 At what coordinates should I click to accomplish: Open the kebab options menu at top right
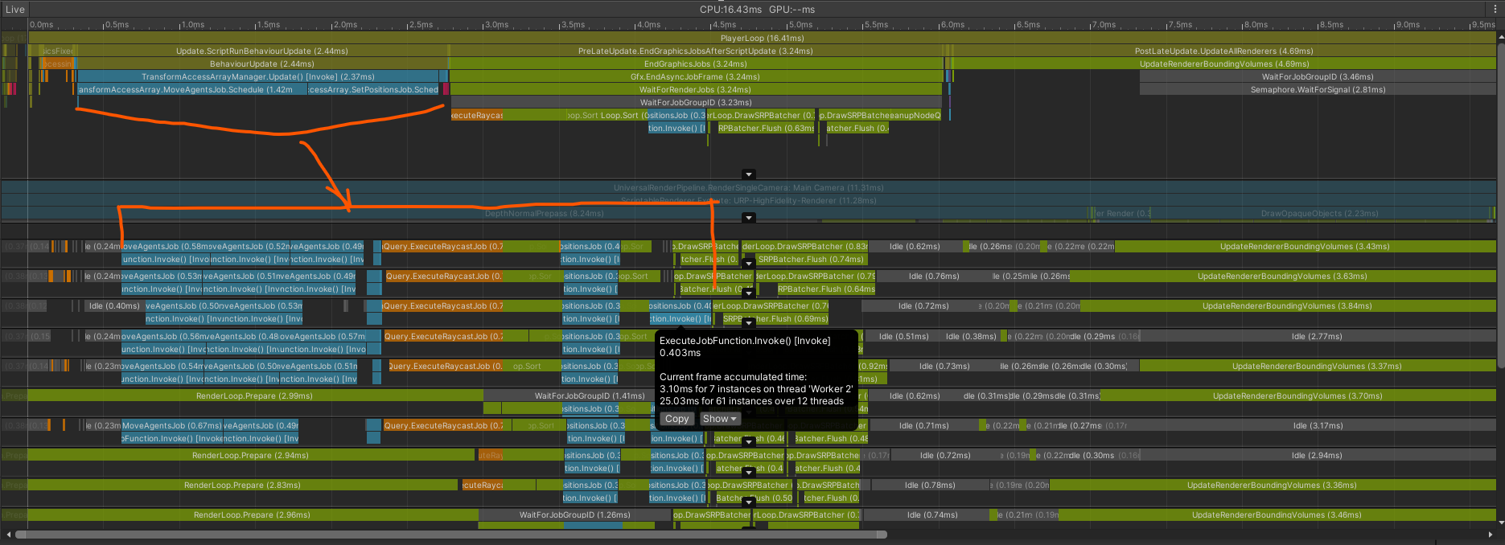coord(1495,10)
